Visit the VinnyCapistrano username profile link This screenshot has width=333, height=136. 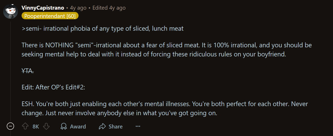click(43, 8)
